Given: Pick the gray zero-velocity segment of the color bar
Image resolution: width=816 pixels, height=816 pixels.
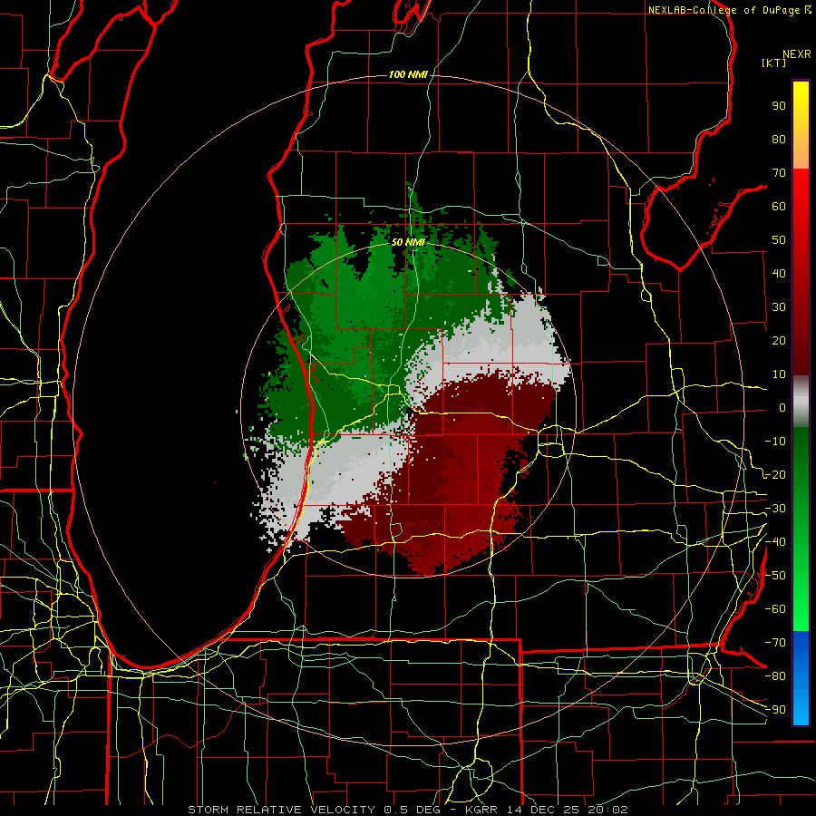Looking at the screenshot, I should pyautogui.click(x=801, y=403).
